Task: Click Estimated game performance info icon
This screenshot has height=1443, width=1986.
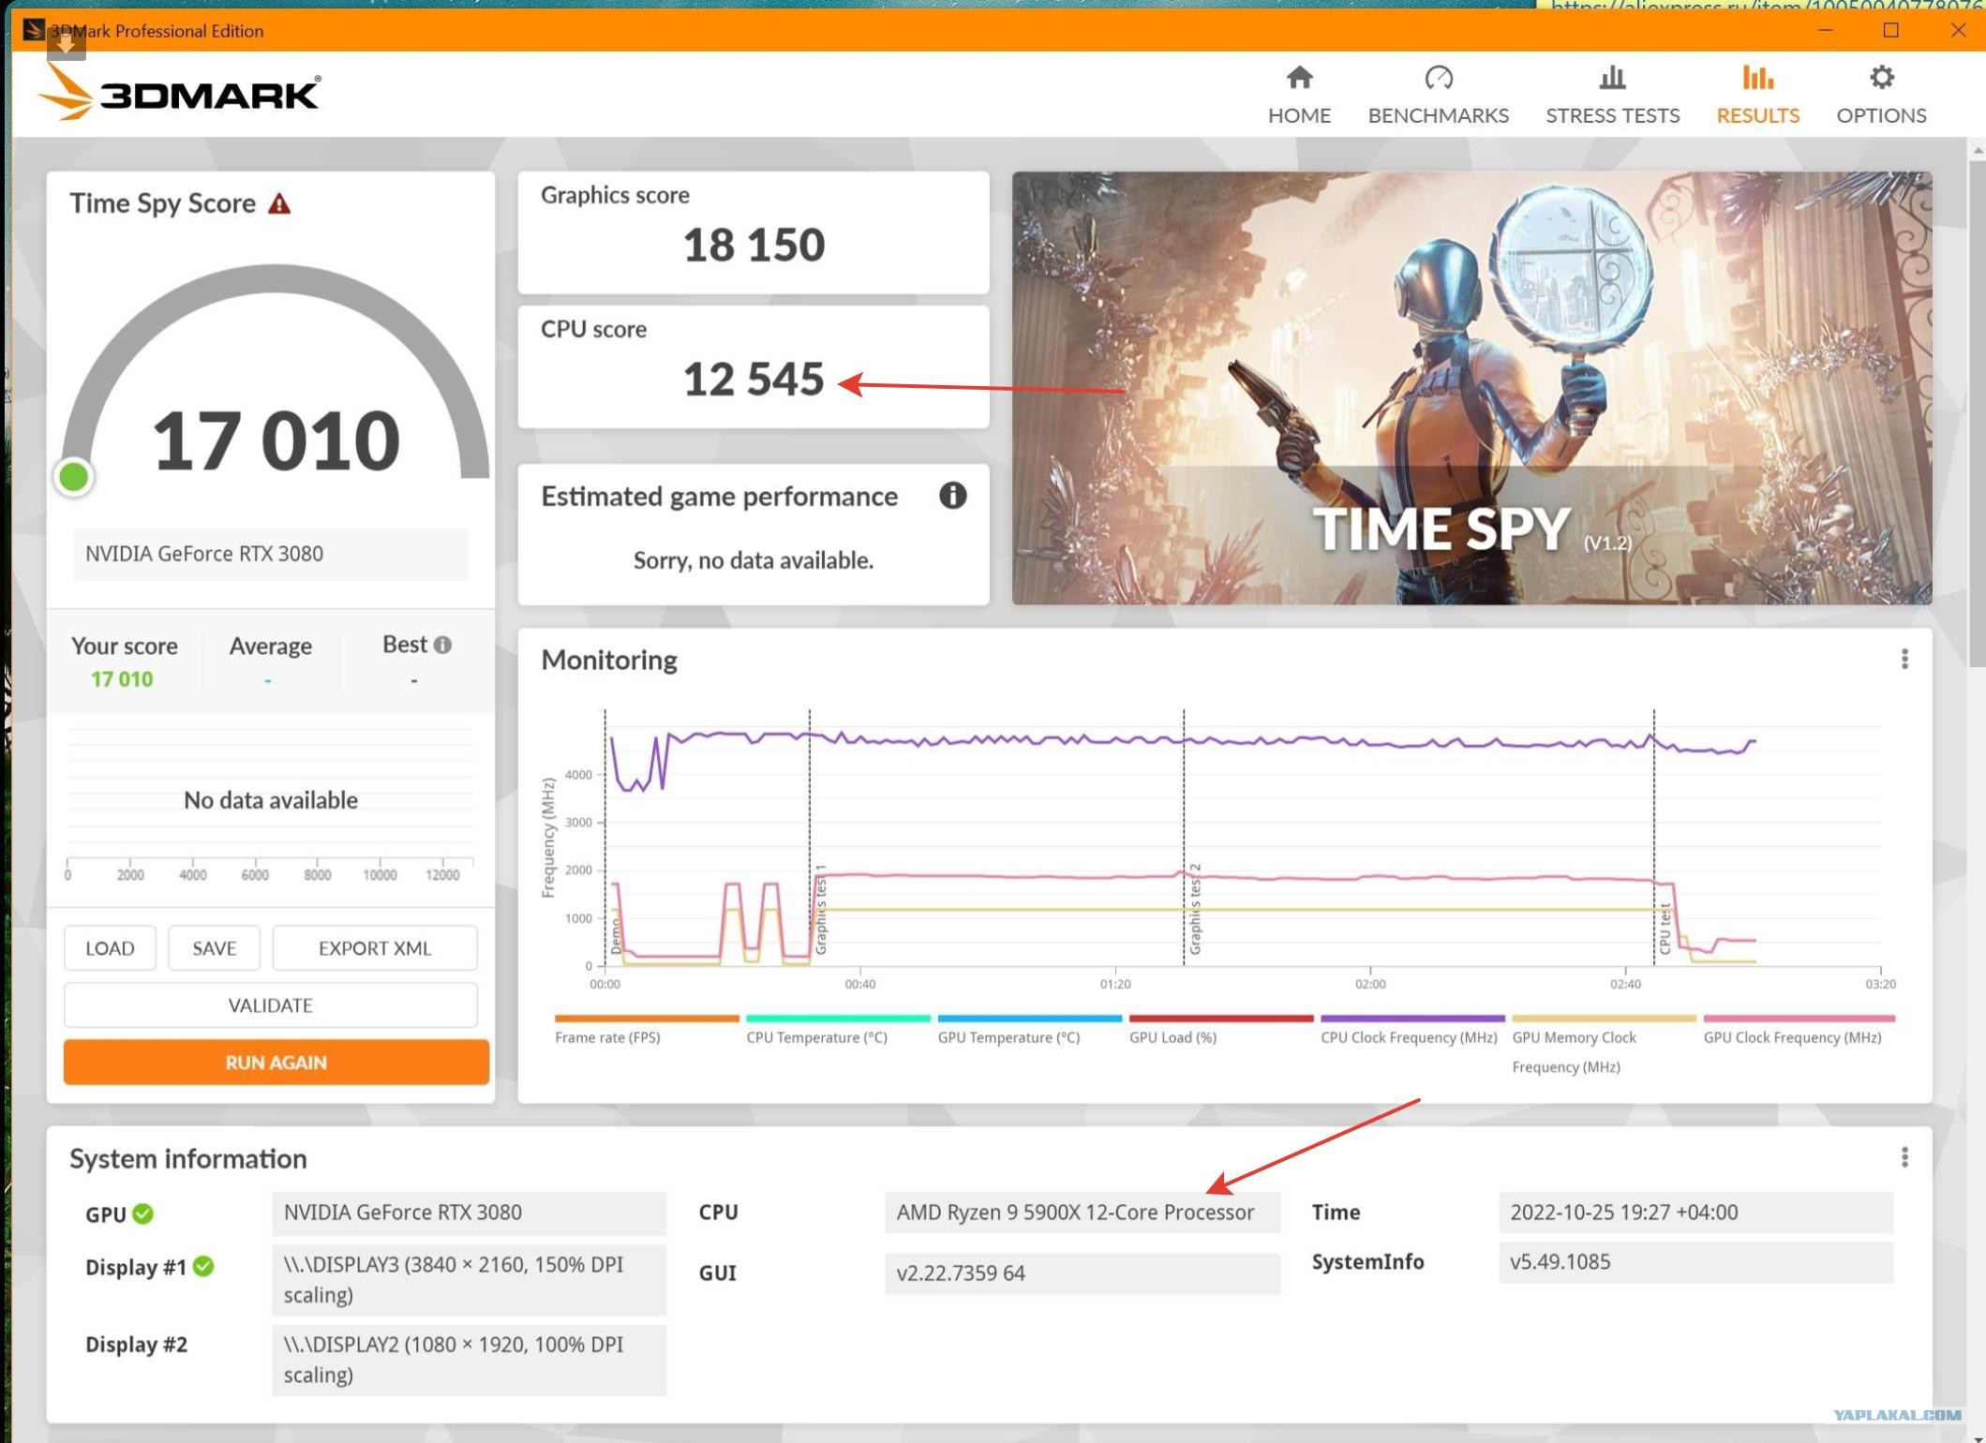Action: tap(952, 496)
